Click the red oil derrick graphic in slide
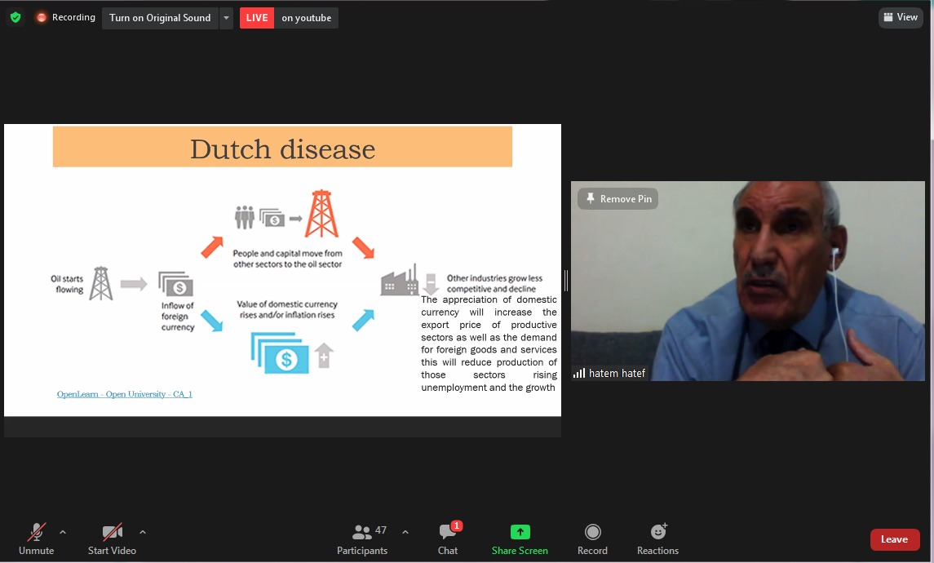Viewport: 934px width, 563px height. click(321, 214)
